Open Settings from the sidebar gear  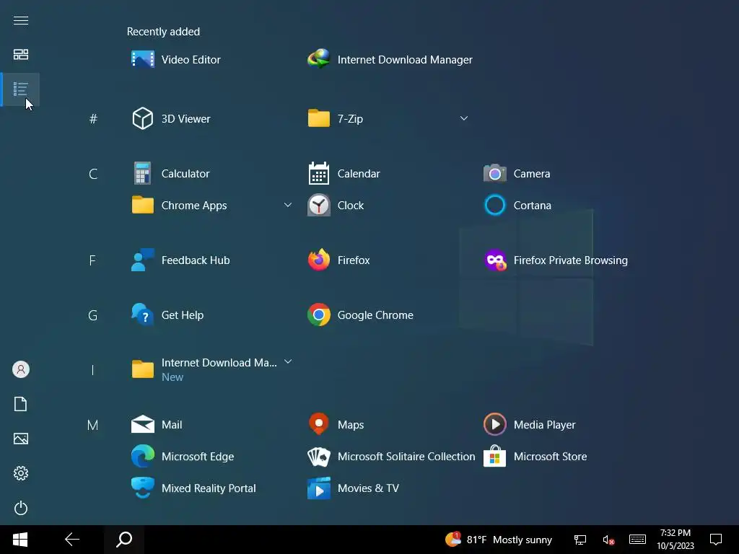(21, 473)
